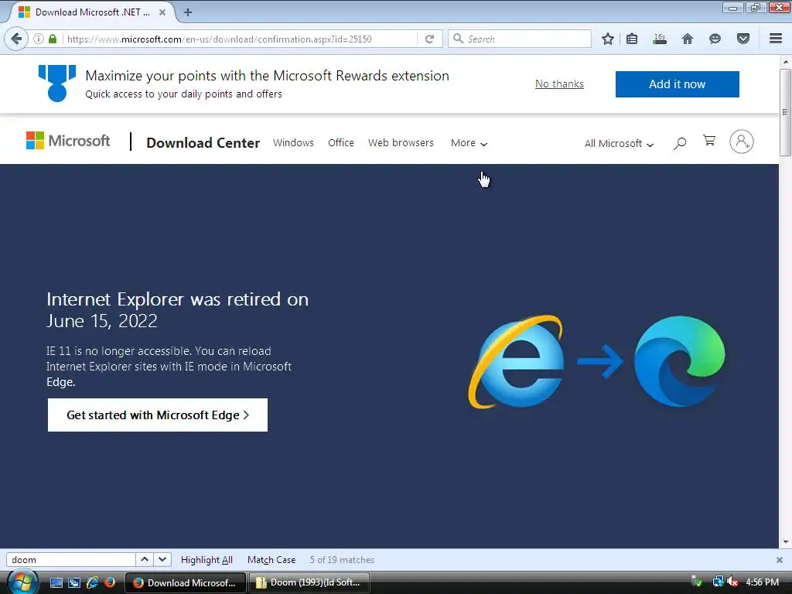Click Get started with Microsoft Edge
This screenshot has height=594, width=792.
158,415
